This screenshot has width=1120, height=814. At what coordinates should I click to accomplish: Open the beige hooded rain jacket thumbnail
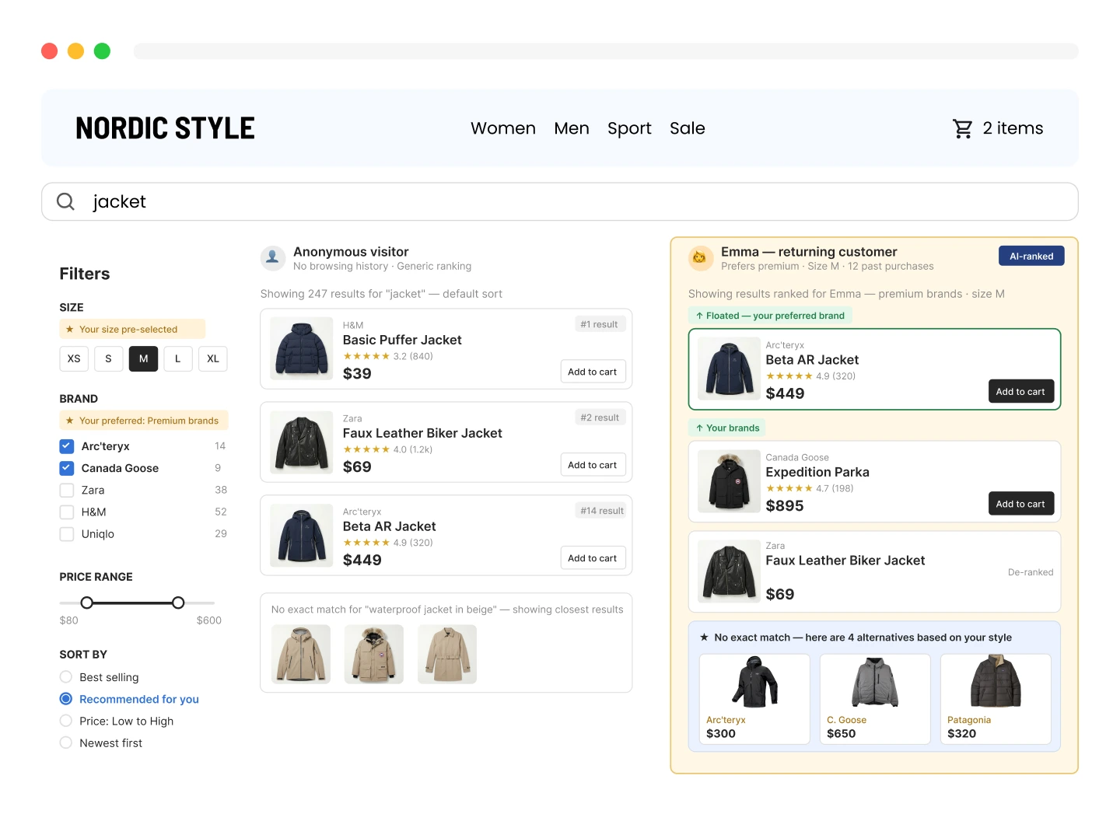[301, 654]
